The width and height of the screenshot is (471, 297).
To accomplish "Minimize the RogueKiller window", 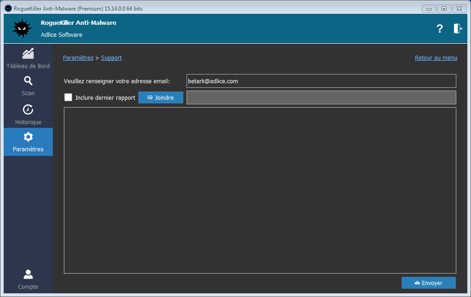I will [x=429, y=8].
